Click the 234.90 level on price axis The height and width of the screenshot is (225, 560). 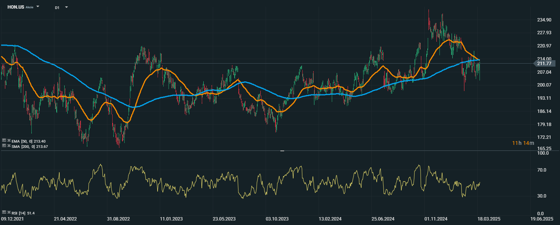(544, 20)
